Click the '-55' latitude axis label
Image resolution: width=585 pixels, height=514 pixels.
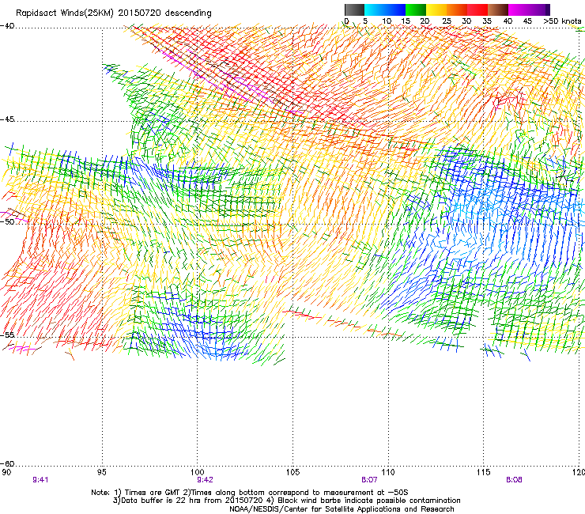[7, 334]
